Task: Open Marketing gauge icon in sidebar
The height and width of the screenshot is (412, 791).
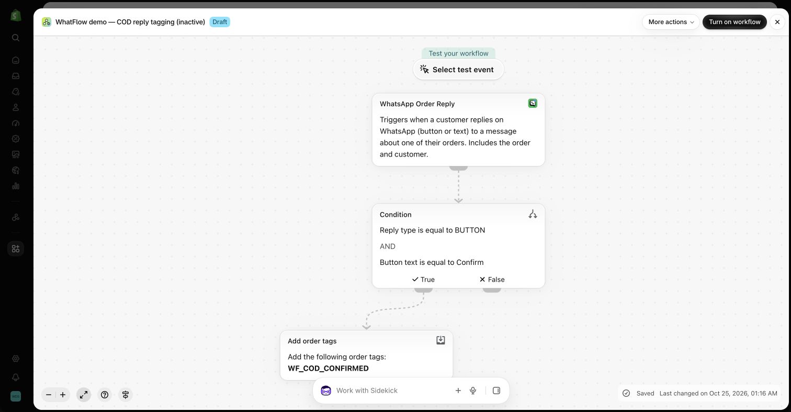Action: pyautogui.click(x=16, y=123)
